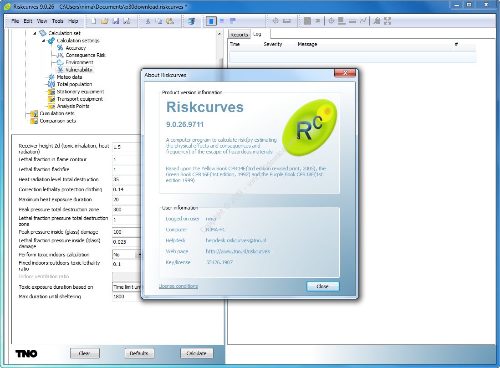Switch to the Reports tab

(239, 35)
